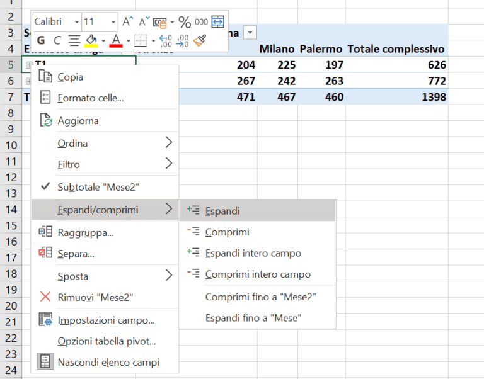Apply bold using the G button
This screenshot has width=484, height=379.
click(41, 41)
